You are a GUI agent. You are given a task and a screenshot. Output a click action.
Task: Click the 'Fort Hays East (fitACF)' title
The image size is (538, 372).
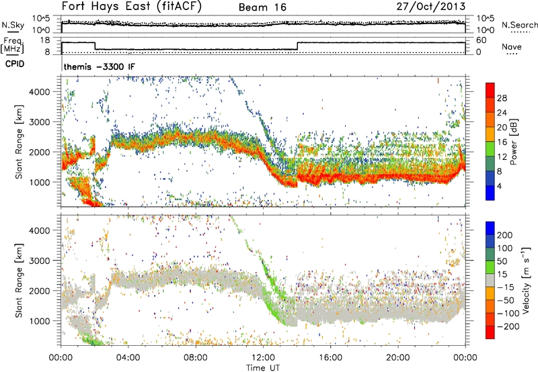pyautogui.click(x=132, y=7)
